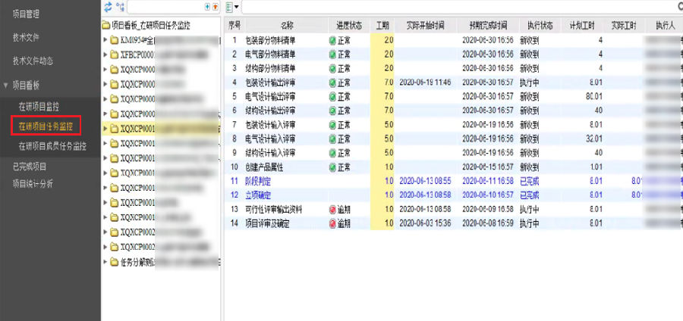The width and height of the screenshot is (683, 321).
Task: Click green status icon for 创建产品属性
Action: click(332, 167)
